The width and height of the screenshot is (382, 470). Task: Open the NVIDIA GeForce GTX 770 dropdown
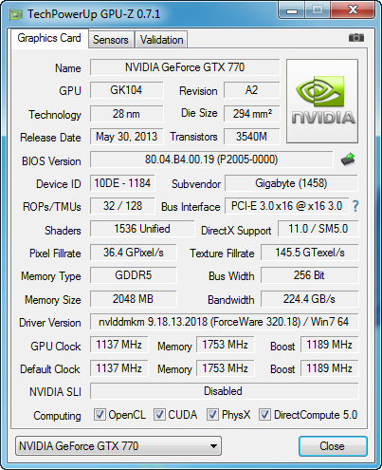118,446
